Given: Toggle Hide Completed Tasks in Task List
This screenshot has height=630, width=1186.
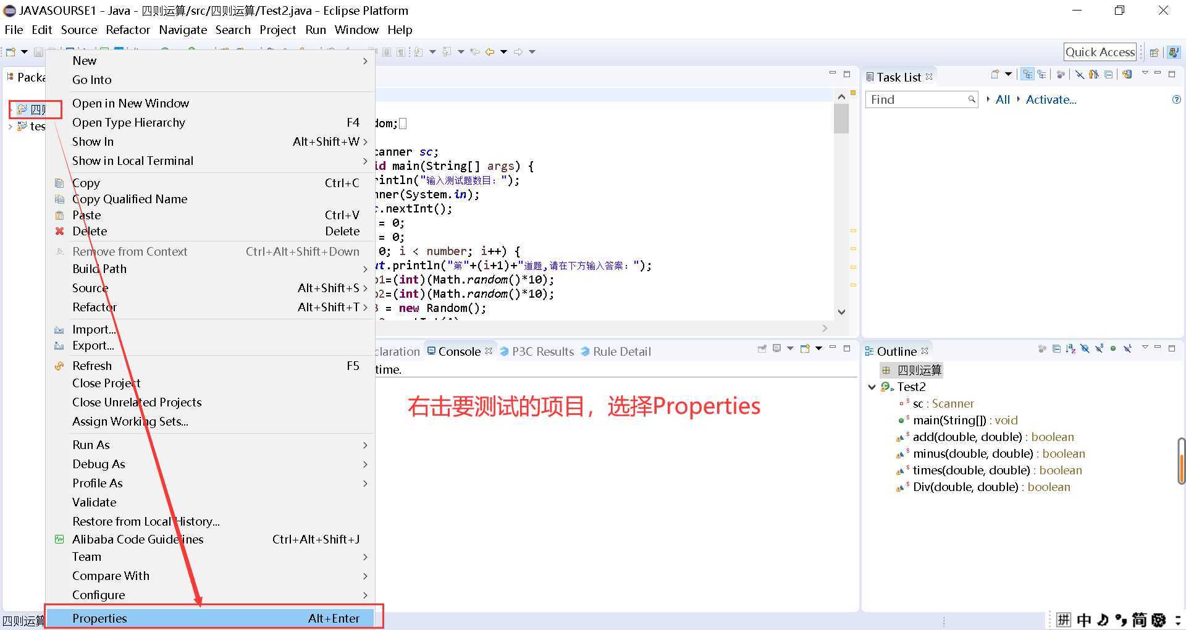Looking at the screenshot, I should pyautogui.click(x=1080, y=74).
